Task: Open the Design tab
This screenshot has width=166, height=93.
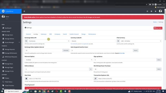Action: (84, 34)
